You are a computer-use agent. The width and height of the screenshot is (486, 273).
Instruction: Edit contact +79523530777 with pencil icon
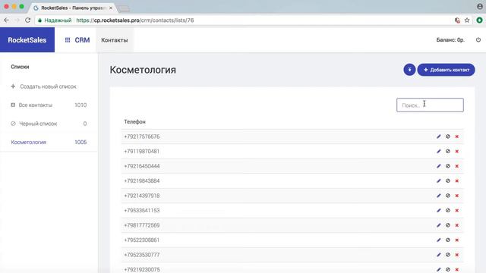pos(439,255)
